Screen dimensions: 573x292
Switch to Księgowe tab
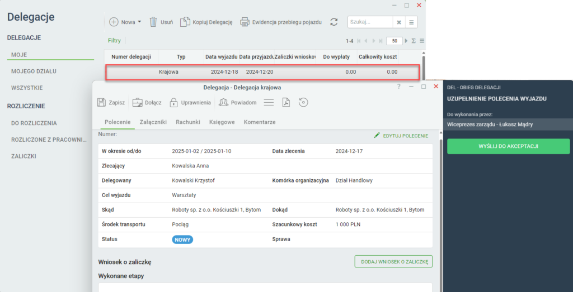pyautogui.click(x=222, y=122)
